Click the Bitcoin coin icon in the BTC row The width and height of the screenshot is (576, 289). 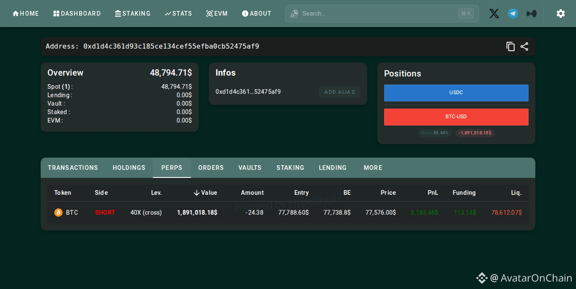[58, 213]
